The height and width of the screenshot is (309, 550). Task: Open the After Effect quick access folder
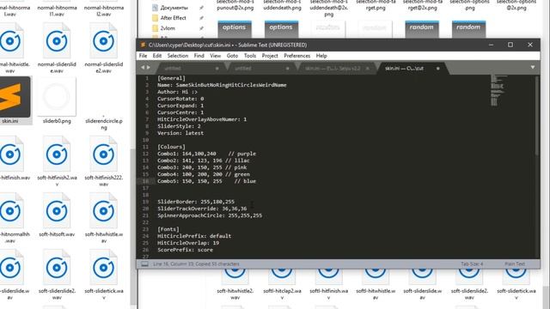point(174,18)
